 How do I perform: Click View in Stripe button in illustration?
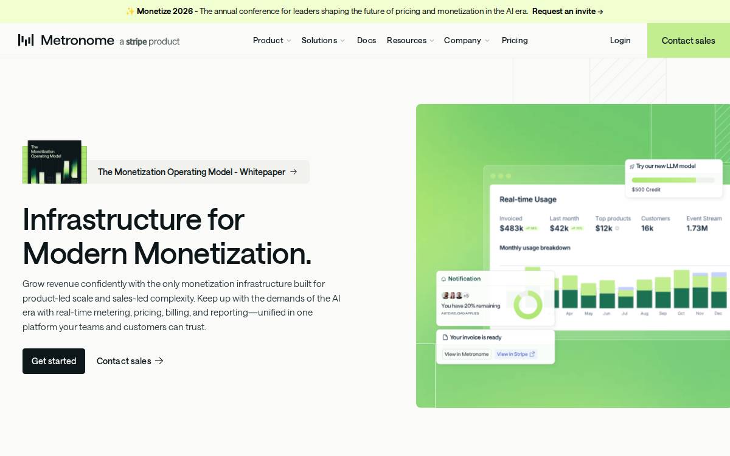click(515, 354)
